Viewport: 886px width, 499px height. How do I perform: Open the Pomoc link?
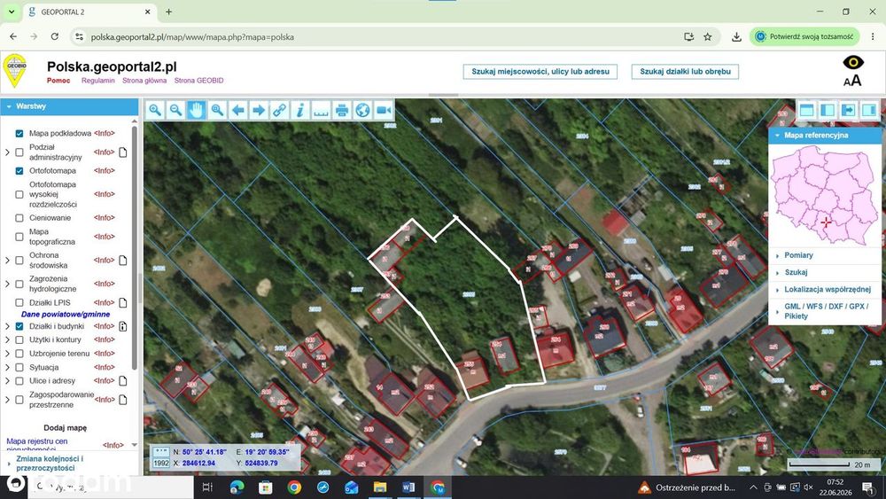(x=58, y=81)
